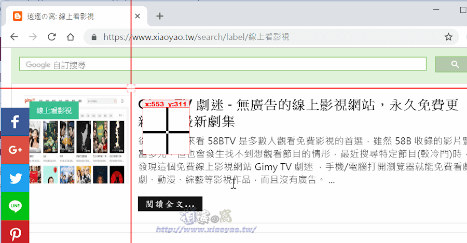View site security lock info
The height and width of the screenshot is (243, 467).
pyautogui.click(x=94, y=37)
